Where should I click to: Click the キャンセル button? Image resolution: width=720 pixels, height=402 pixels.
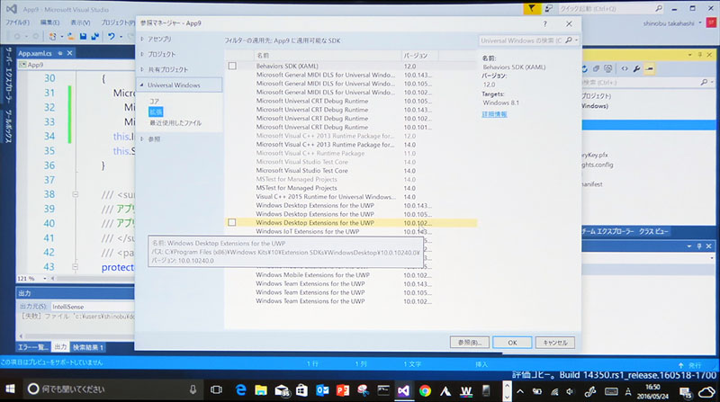coord(554,343)
